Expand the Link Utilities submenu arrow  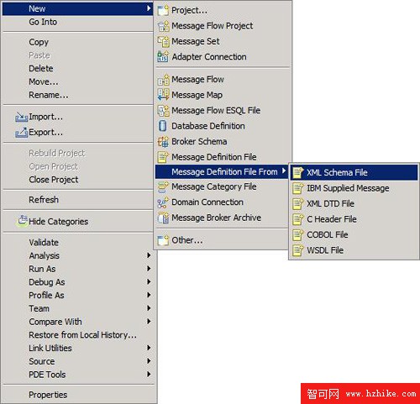pyautogui.click(x=149, y=348)
